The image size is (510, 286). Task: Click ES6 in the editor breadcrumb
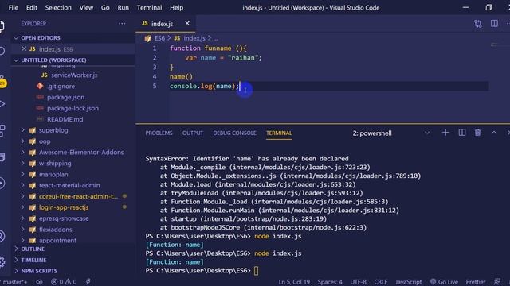tap(159, 38)
